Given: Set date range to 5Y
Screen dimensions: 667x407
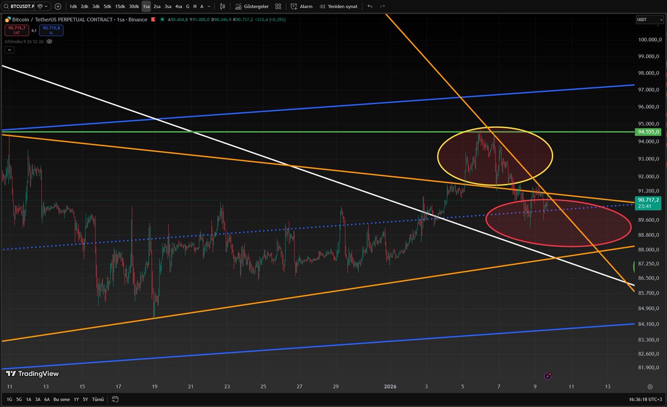Looking at the screenshot, I should tap(86, 399).
